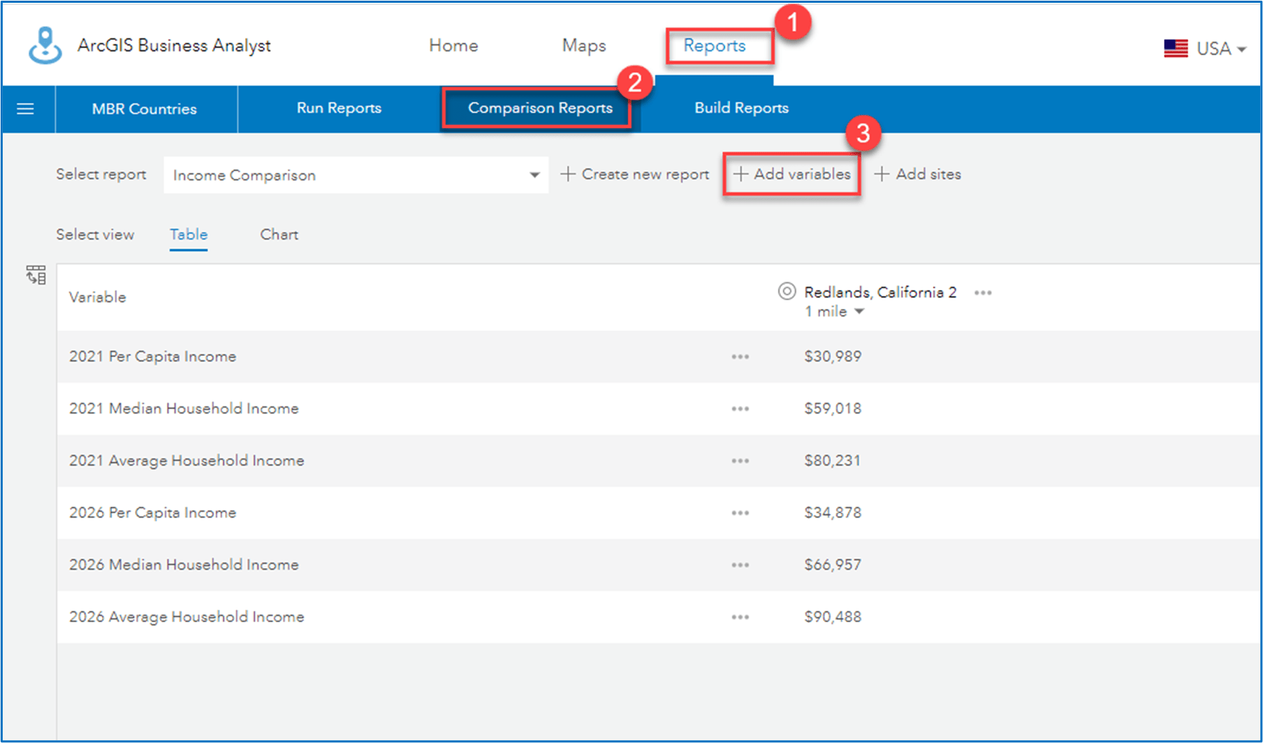The width and height of the screenshot is (1263, 743).
Task: Open options for 2021 Per Capita Income row
Action: (740, 356)
